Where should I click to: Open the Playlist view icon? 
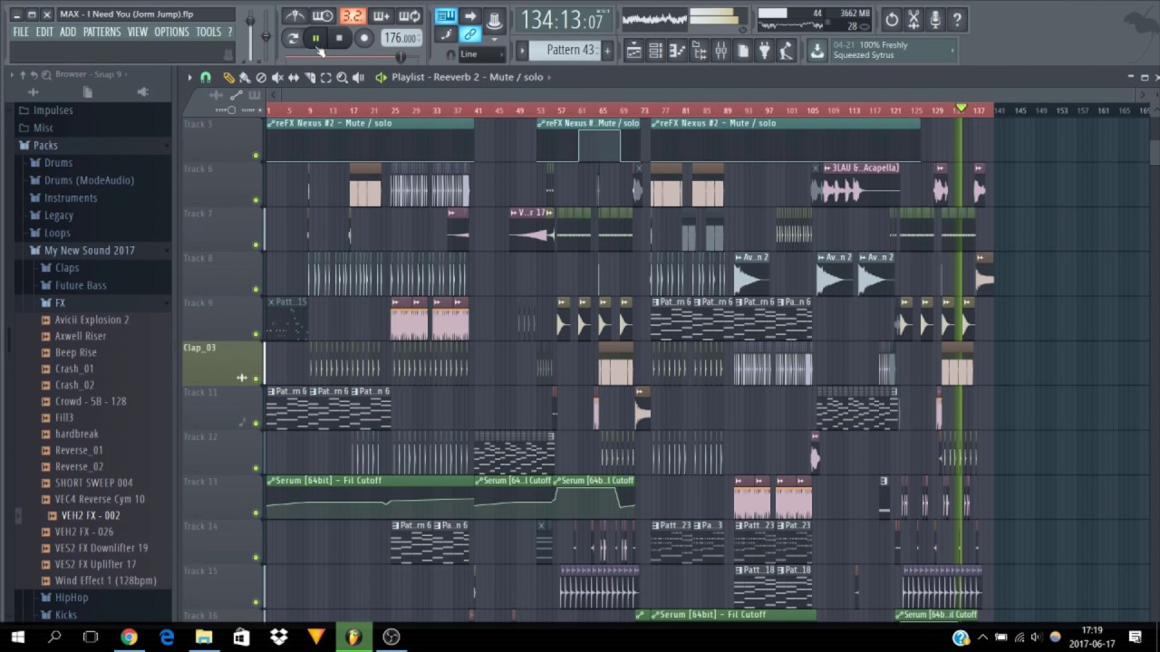[634, 51]
